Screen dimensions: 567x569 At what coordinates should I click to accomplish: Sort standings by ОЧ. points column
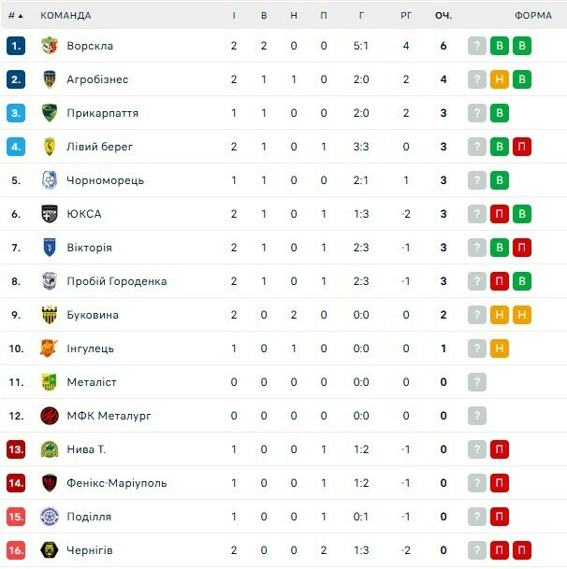pyautogui.click(x=443, y=15)
